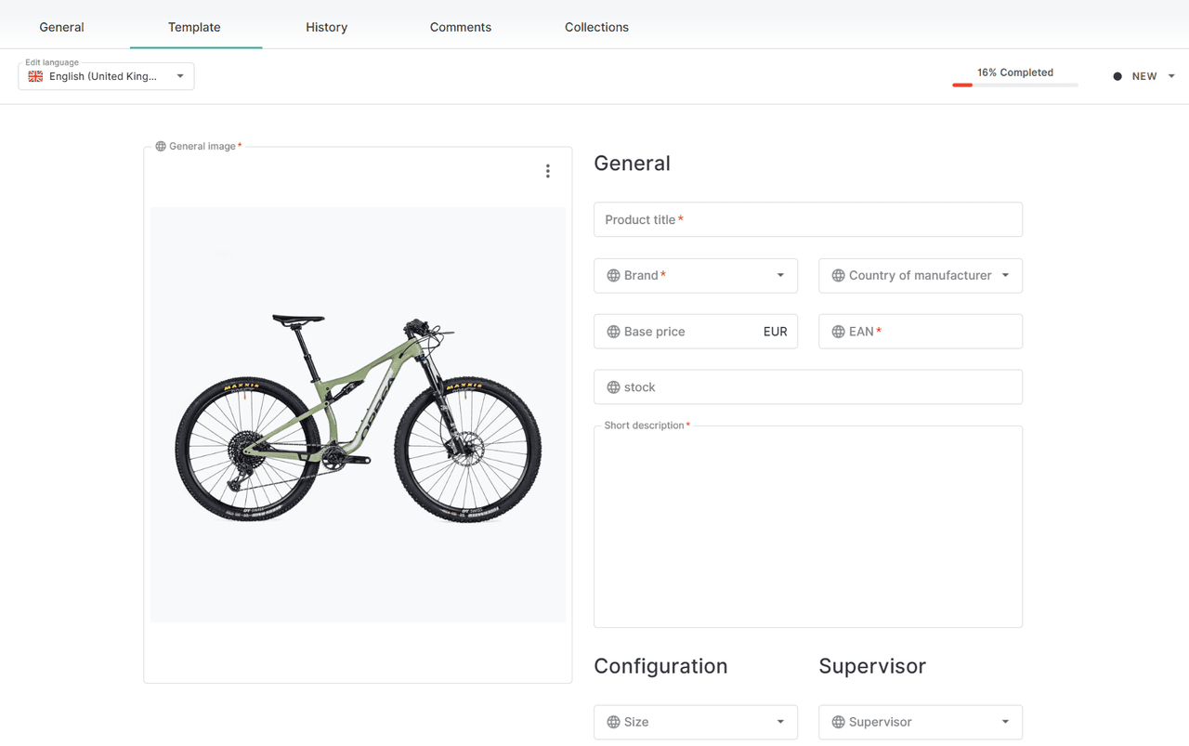Click the globe icon in Base price
This screenshot has width=1189, height=746.
click(613, 331)
